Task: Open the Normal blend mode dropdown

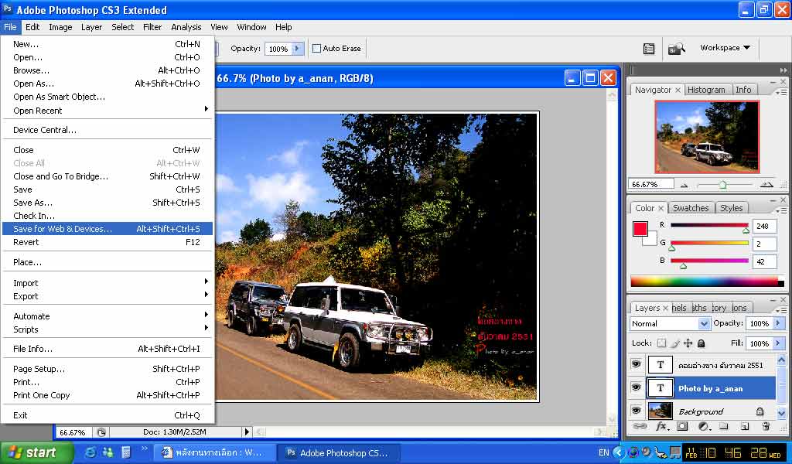Action: coord(670,323)
